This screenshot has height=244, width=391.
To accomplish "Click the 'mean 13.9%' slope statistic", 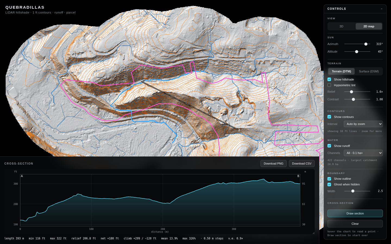I will (169, 239).
